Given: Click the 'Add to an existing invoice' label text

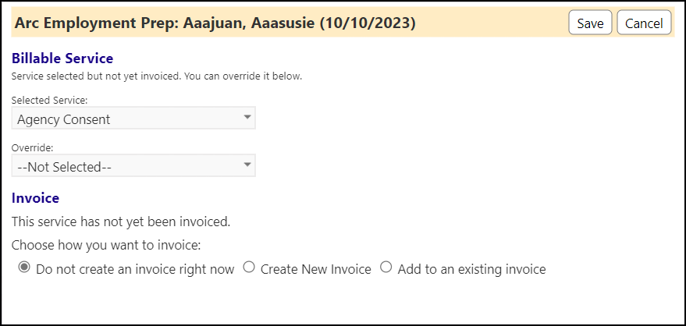Looking at the screenshot, I should pyautogui.click(x=471, y=269).
